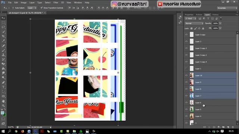Switch to the Actions tab
This screenshot has height=134, width=239.
199,15
